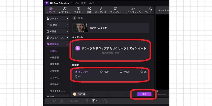
Task: Click the メディア folder icon in sidebar
Action: 48,19
